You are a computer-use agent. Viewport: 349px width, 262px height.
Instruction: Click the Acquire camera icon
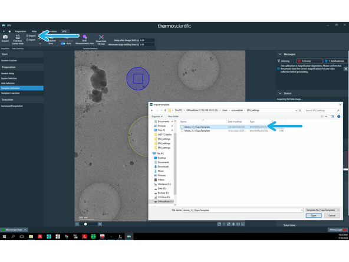click(x=5, y=37)
